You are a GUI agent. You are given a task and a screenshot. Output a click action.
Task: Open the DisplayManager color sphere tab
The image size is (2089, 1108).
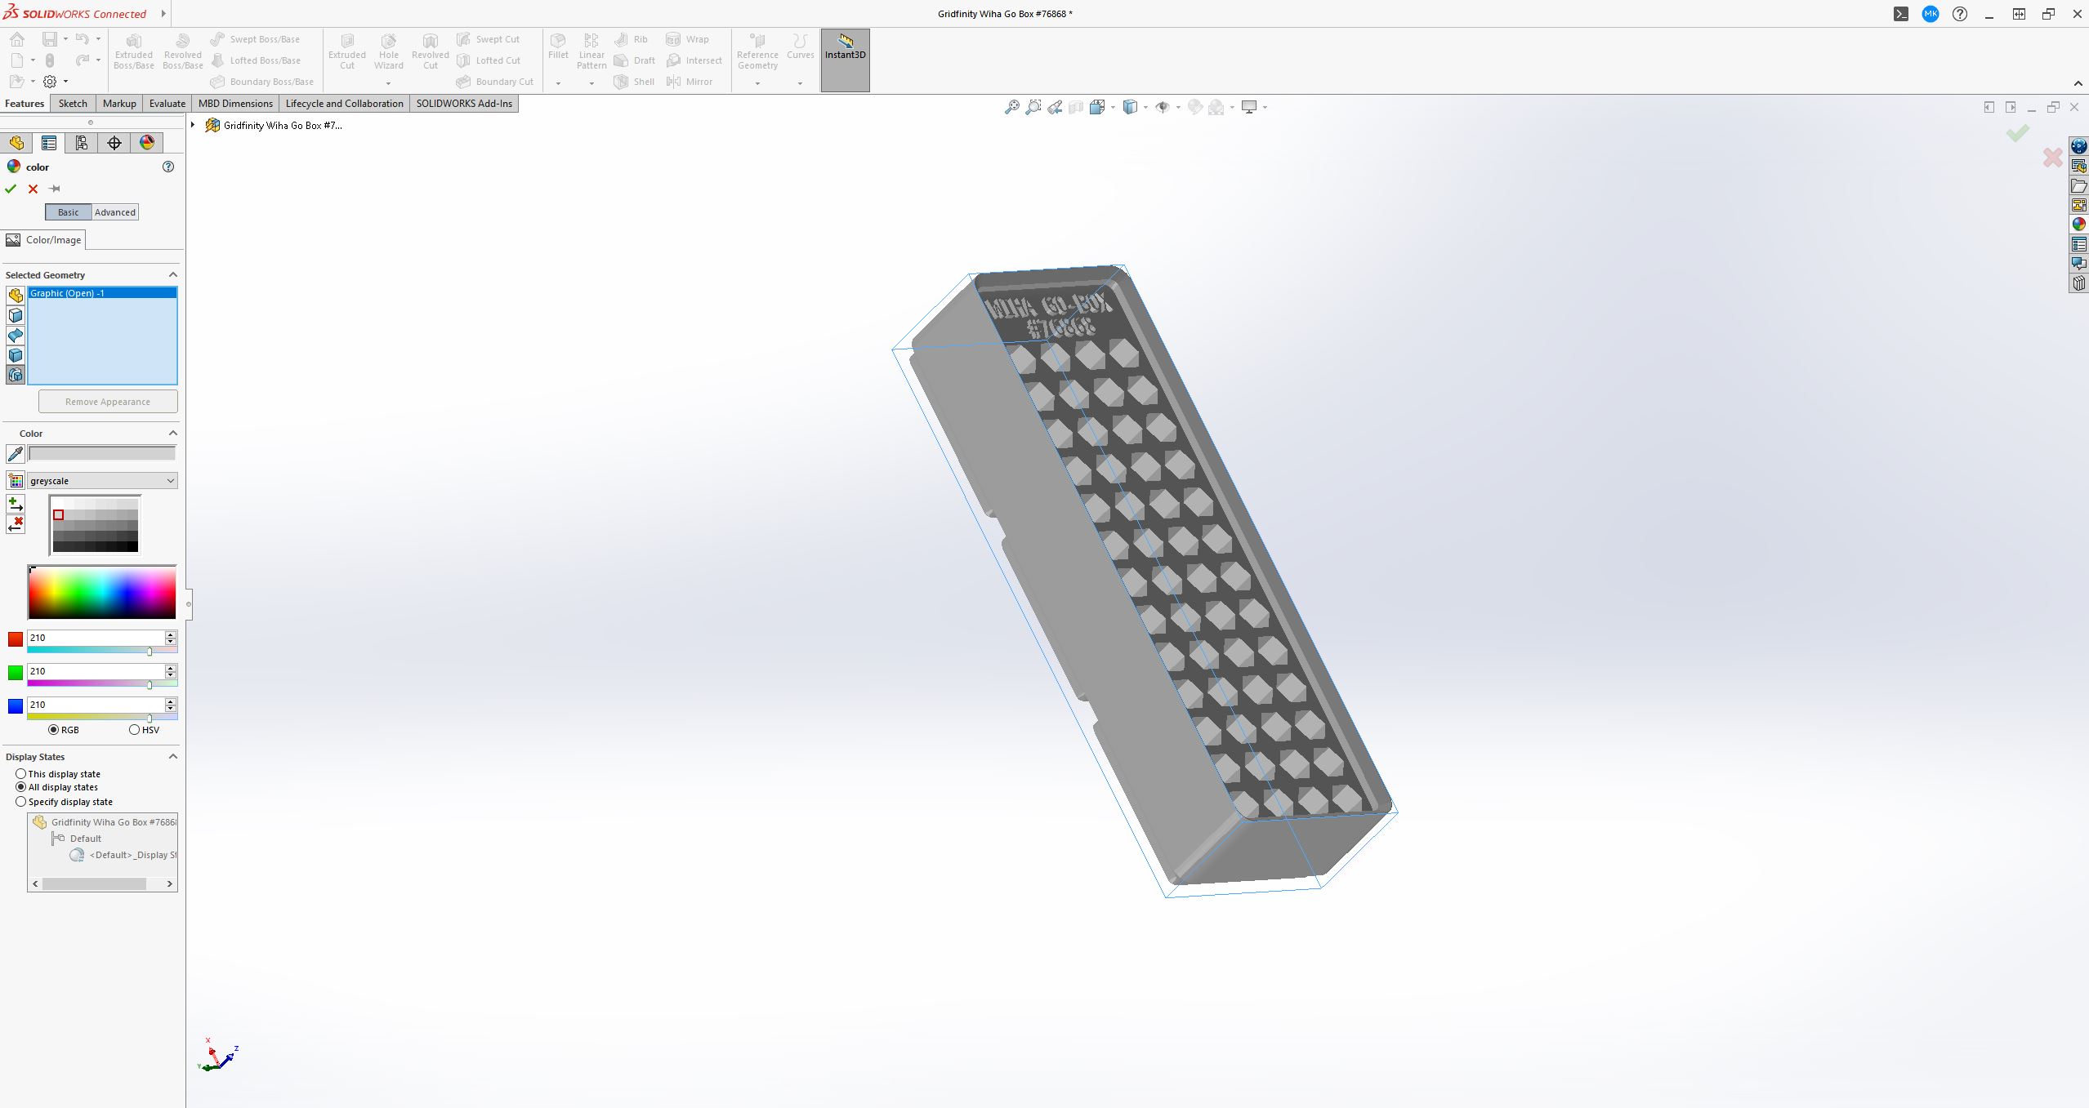(x=147, y=143)
